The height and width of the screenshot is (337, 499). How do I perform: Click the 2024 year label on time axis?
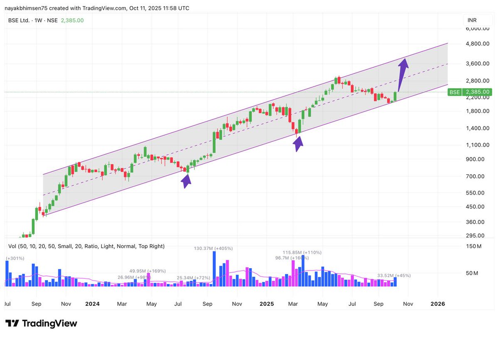(x=92, y=303)
